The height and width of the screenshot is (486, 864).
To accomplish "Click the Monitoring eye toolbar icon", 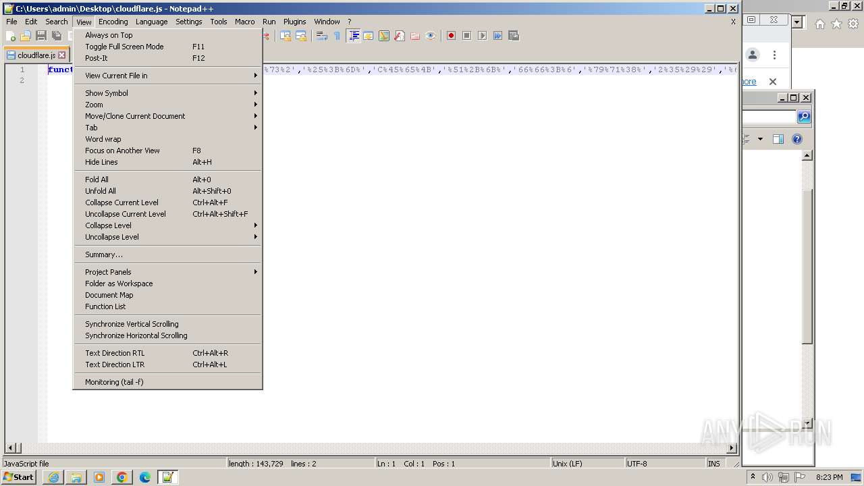I will click(431, 36).
